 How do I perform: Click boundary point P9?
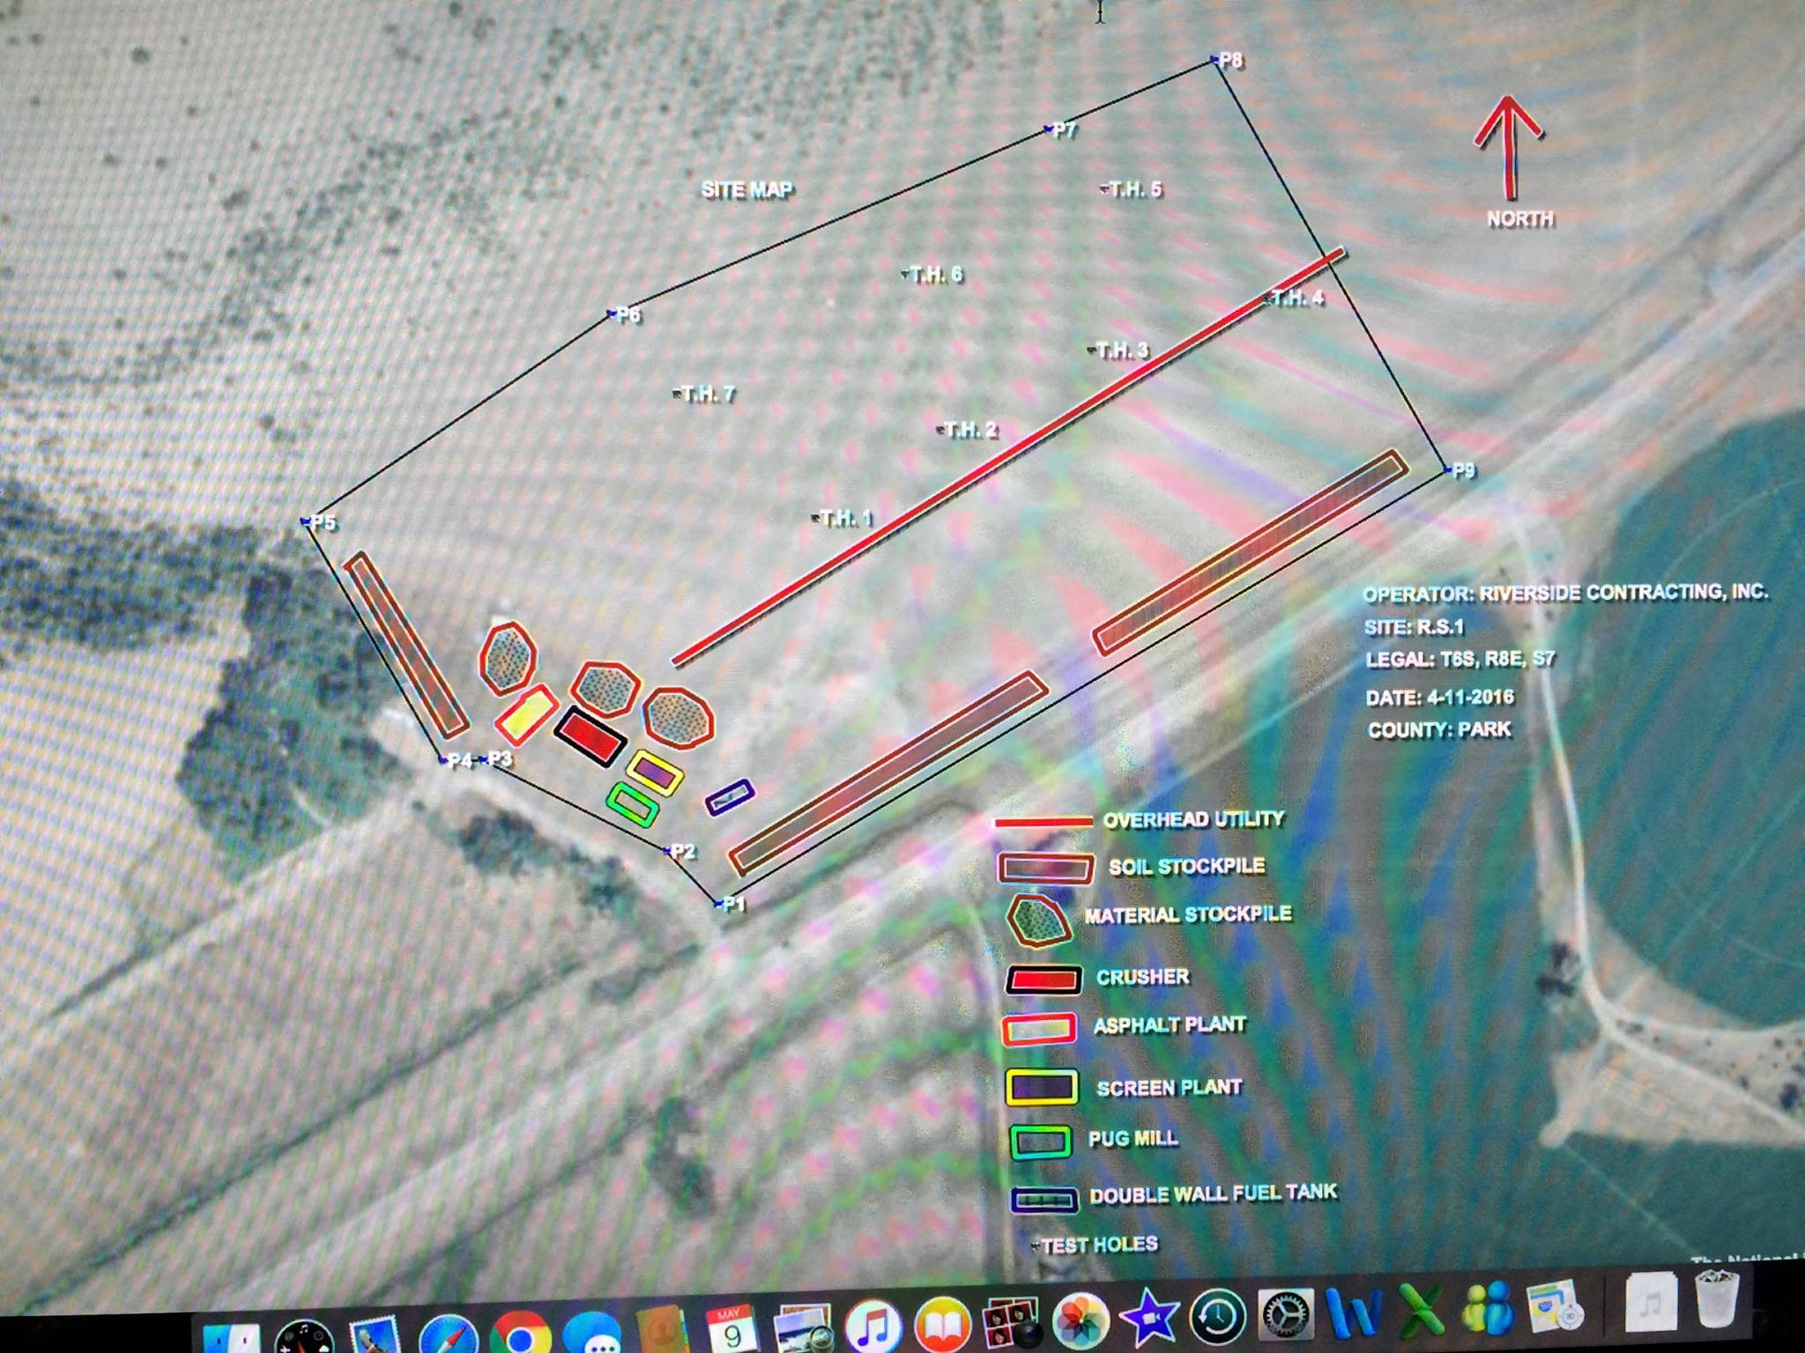[x=1449, y=470]
